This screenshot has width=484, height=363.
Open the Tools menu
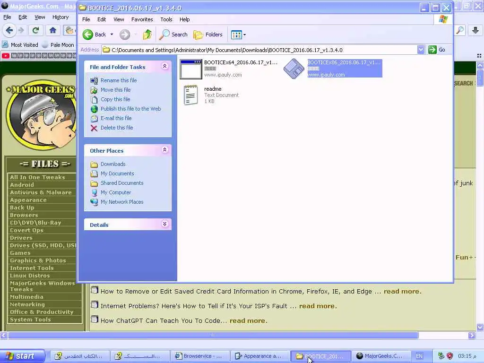166,19
